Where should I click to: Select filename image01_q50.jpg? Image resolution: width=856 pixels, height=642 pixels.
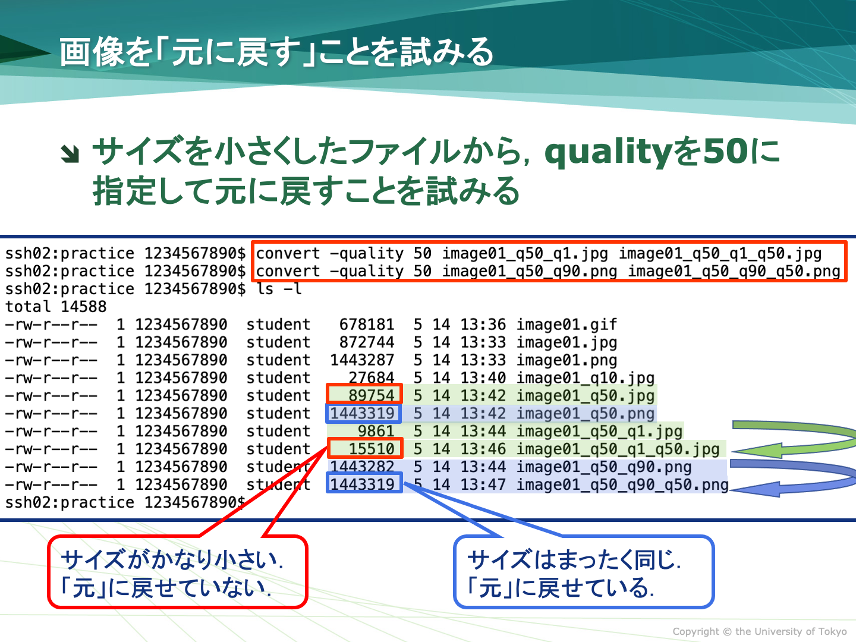(x=585, y=396)
